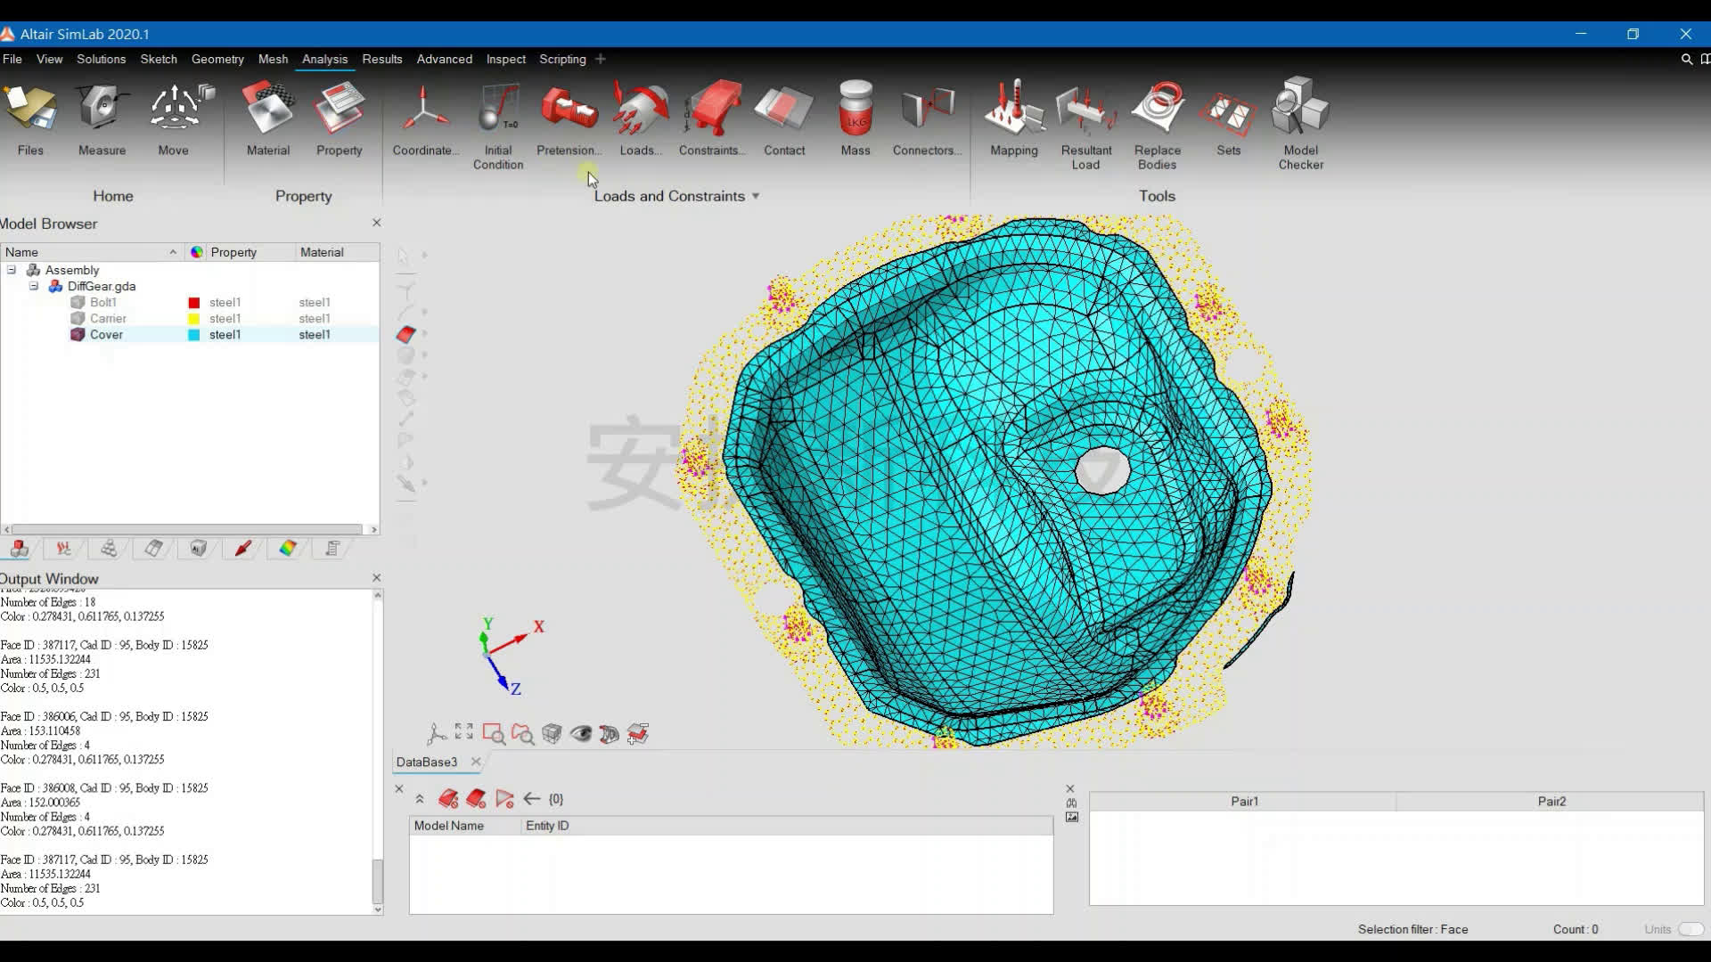The height and width of the screenshot is (962, 1711).
Task: Toggle the Units switch in status bar
Action: [x=1690, y=929]
